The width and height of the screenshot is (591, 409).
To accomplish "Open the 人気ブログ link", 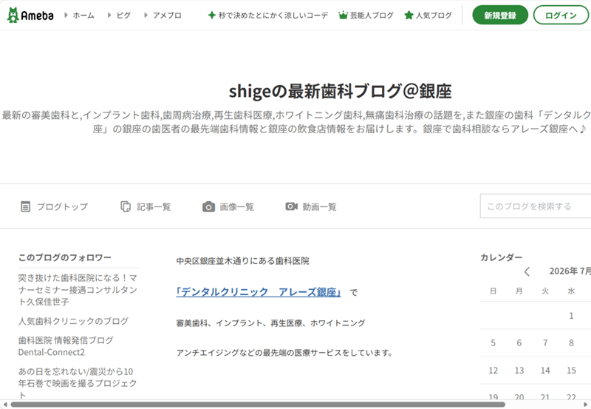I will tap(434, 16).
